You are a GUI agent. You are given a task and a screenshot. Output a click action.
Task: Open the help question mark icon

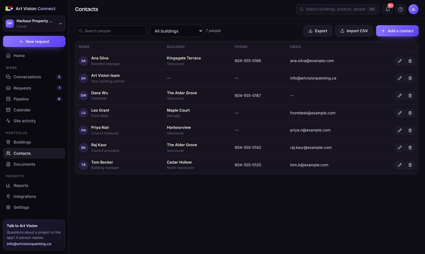[x=401, y=9]
